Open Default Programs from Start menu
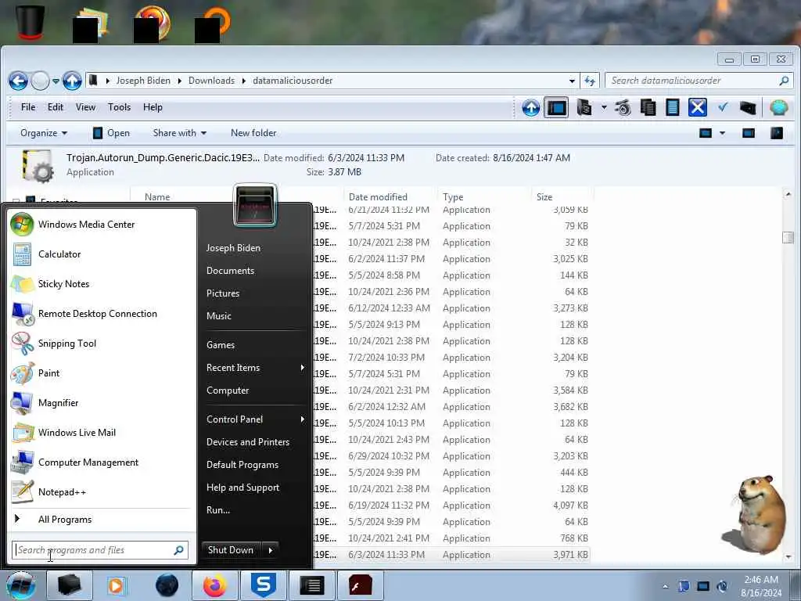Screen dimensions: 801x601 pyautogui.click(x=242, y=465)
